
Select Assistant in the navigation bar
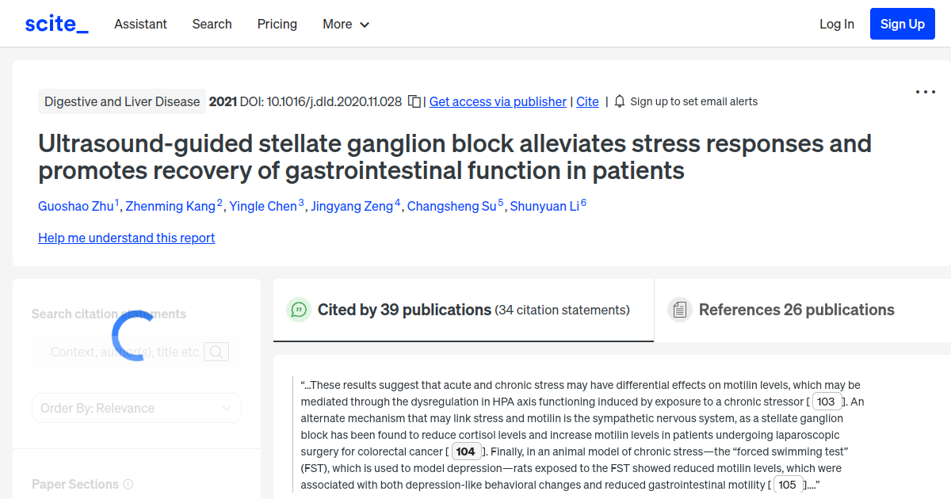click(140, 24)
